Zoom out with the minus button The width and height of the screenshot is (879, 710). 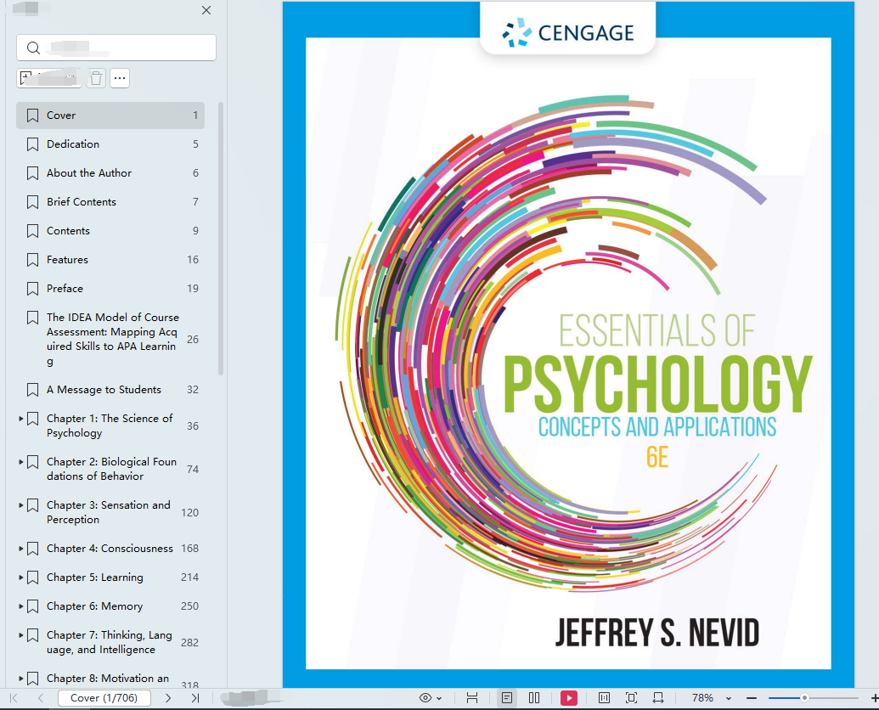752,697
